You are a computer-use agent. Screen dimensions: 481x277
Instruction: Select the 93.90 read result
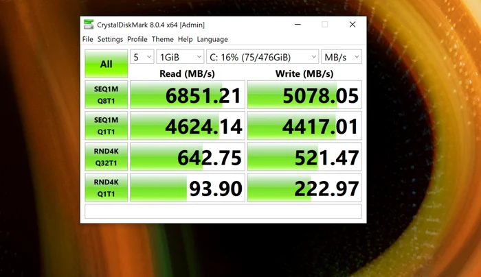(188, 188)
